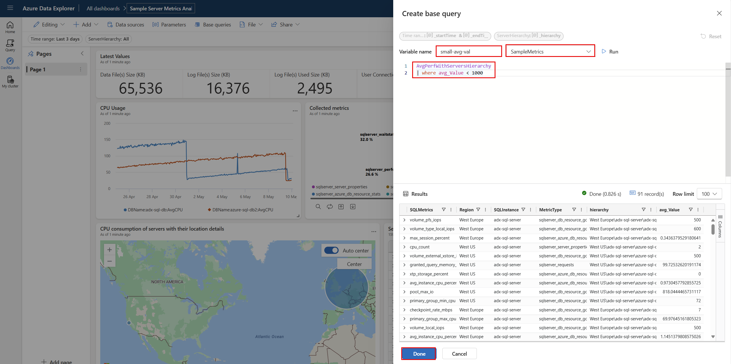Open Base queries in the toolbar
731x364 pixels.
coord(213,25)
